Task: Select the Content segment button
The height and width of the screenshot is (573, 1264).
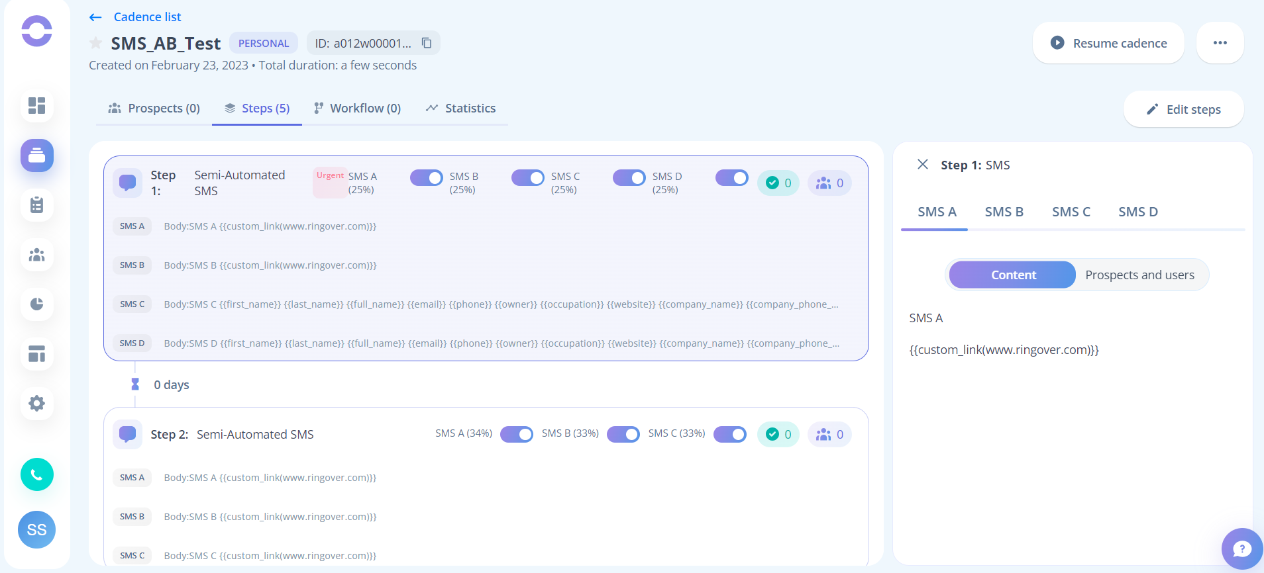Action: click(x=1012, y=275)
